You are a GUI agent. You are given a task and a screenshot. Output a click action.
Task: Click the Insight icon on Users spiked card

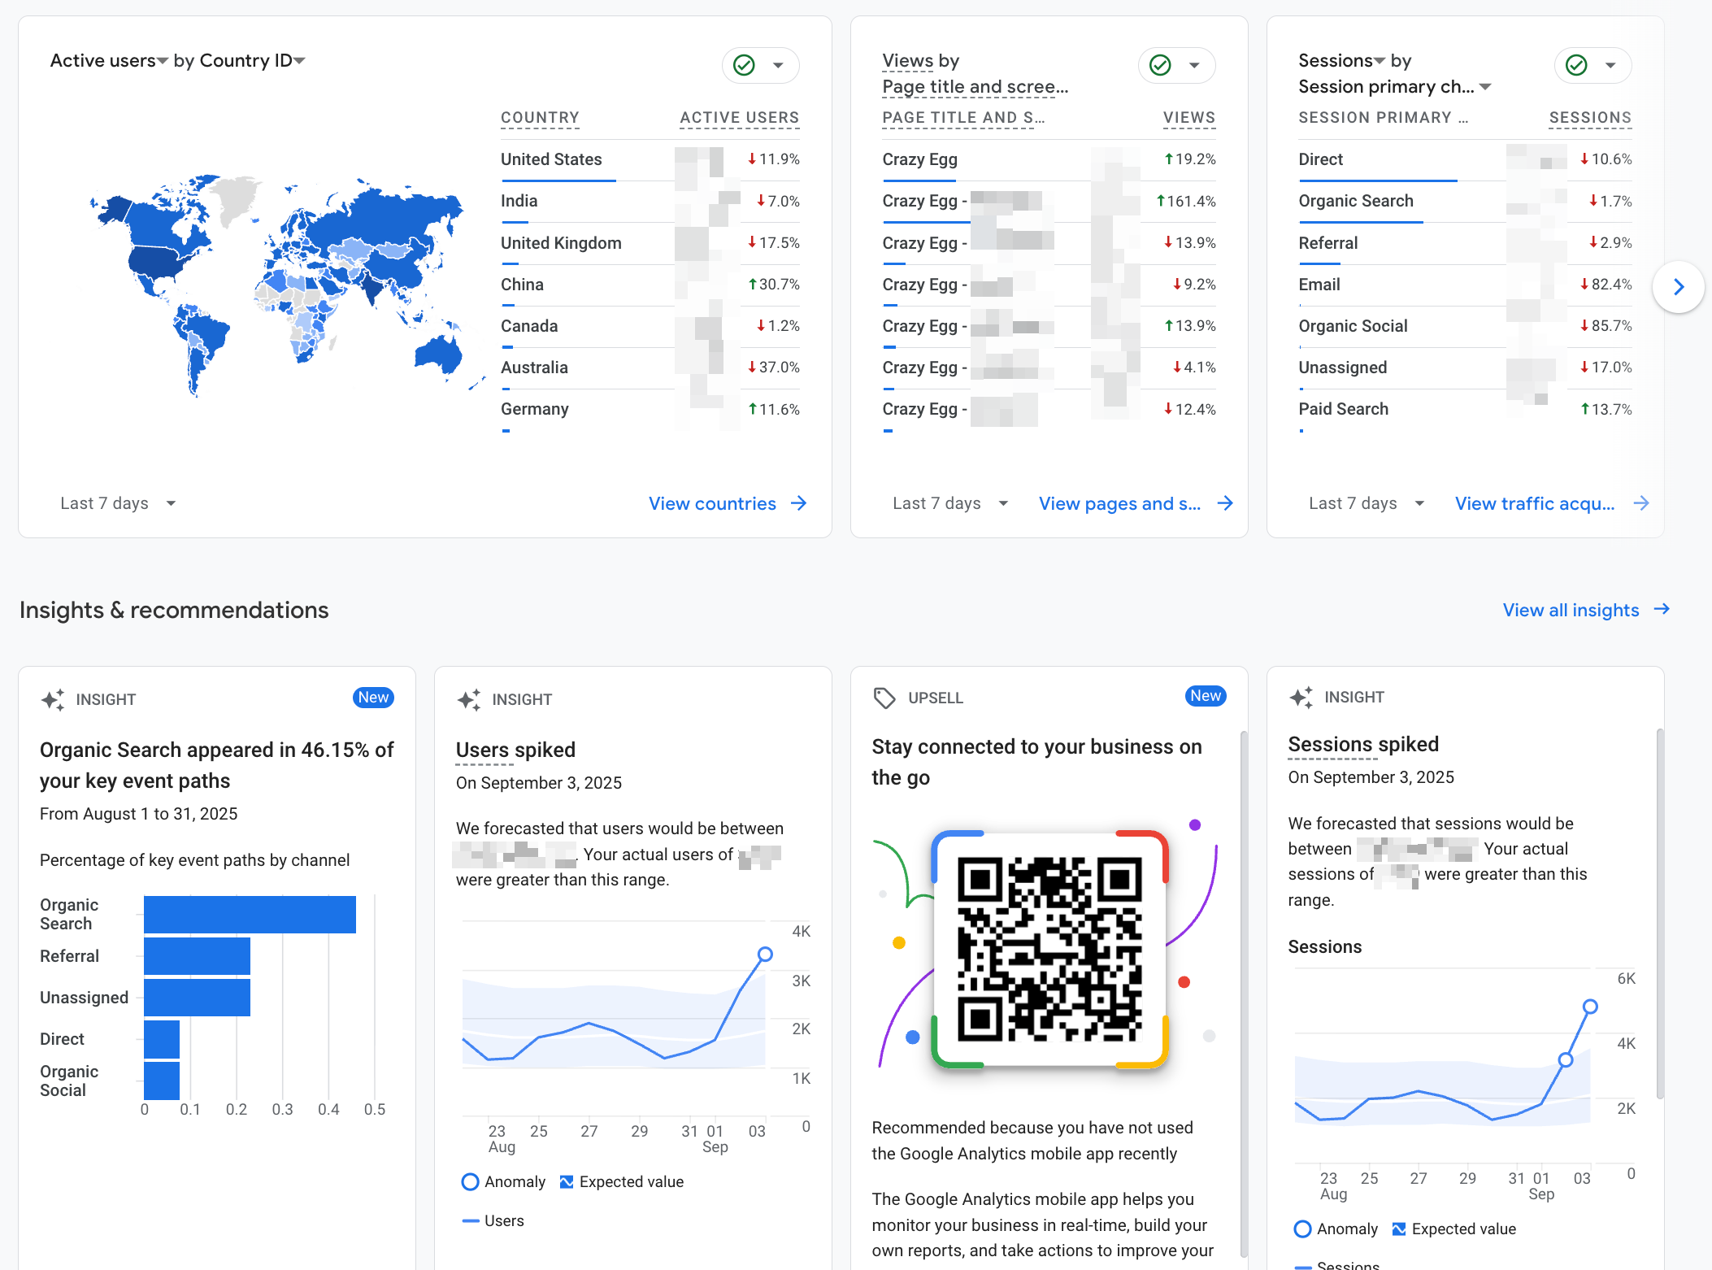click(468, 699)
